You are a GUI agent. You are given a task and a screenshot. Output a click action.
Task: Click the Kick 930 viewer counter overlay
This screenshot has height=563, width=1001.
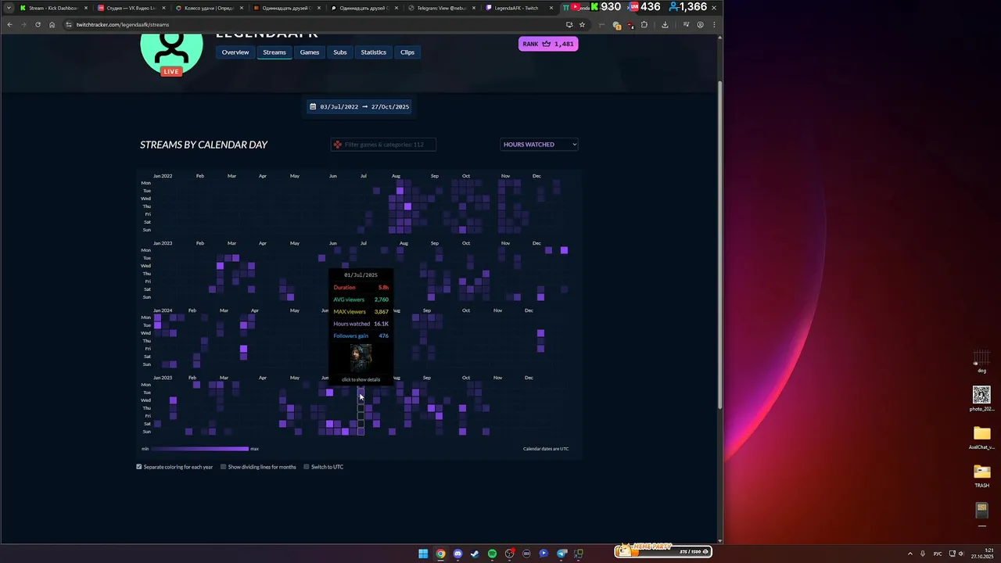pyautogui.click(x=606, y=7)
